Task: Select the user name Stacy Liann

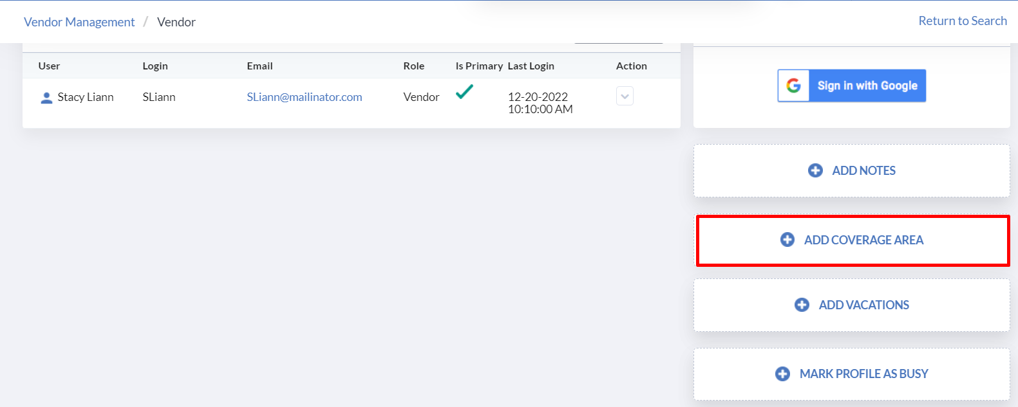Action: click(x=86, y=97)
